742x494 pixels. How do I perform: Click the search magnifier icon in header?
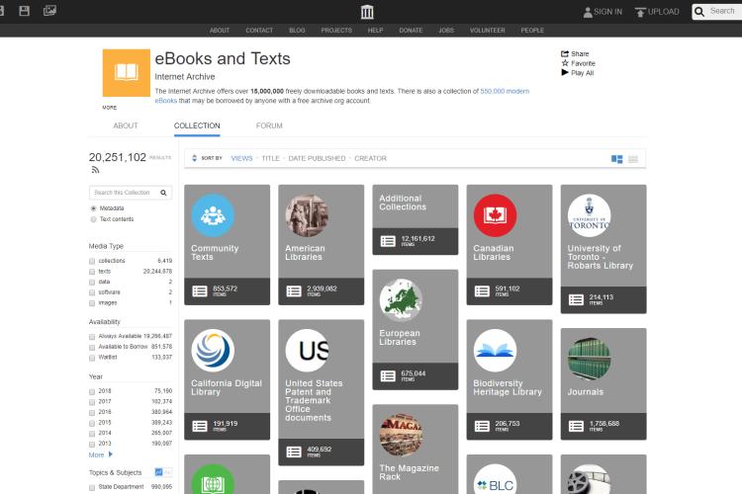(x=699, y=11)
